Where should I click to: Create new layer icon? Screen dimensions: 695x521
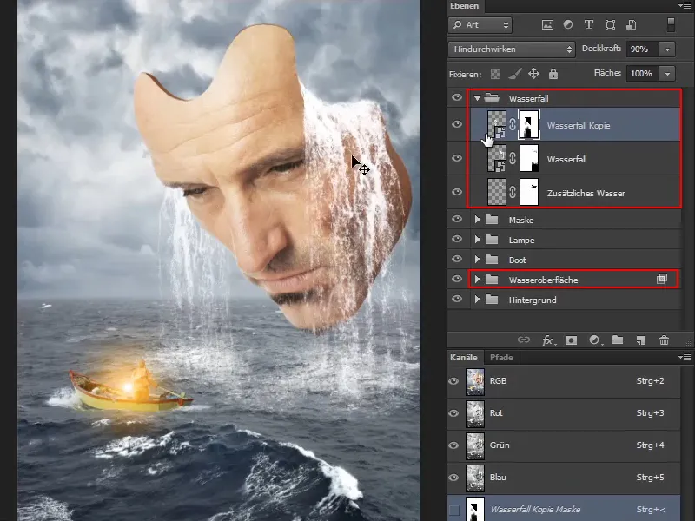coord(641,340)
